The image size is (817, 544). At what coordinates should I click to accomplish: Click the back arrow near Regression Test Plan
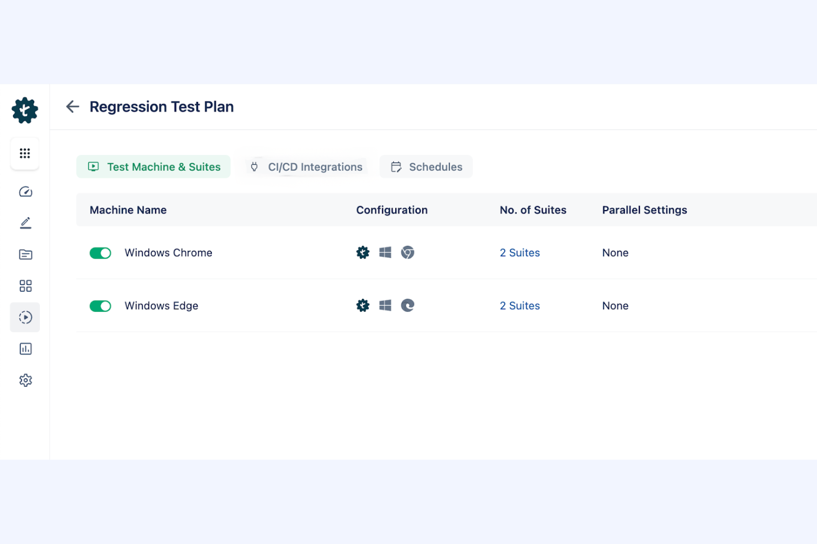72,106
